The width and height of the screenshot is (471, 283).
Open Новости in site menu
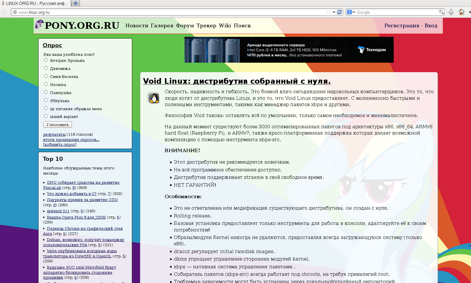point(137,26)
